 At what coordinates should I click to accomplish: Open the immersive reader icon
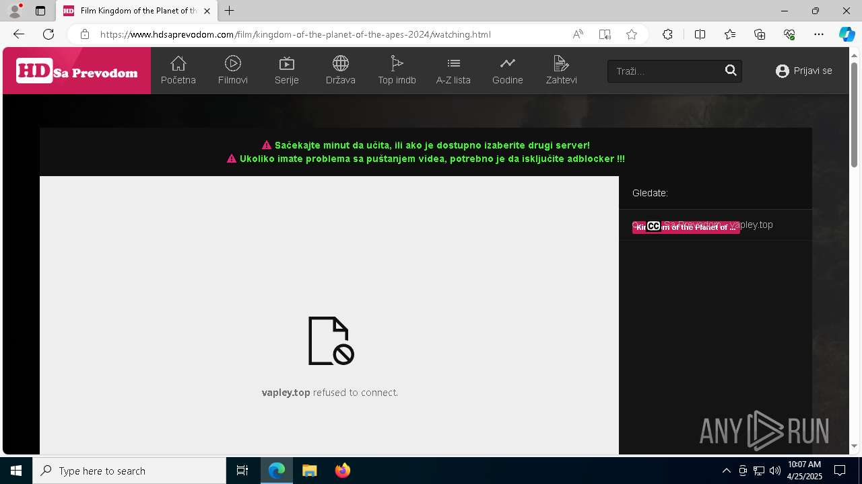coord(605,34)
